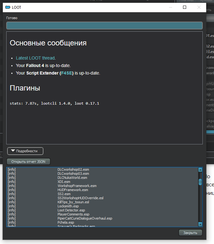Click the Fallout 4 up-to-date message
Screen dimensions: 214x244
43,65
